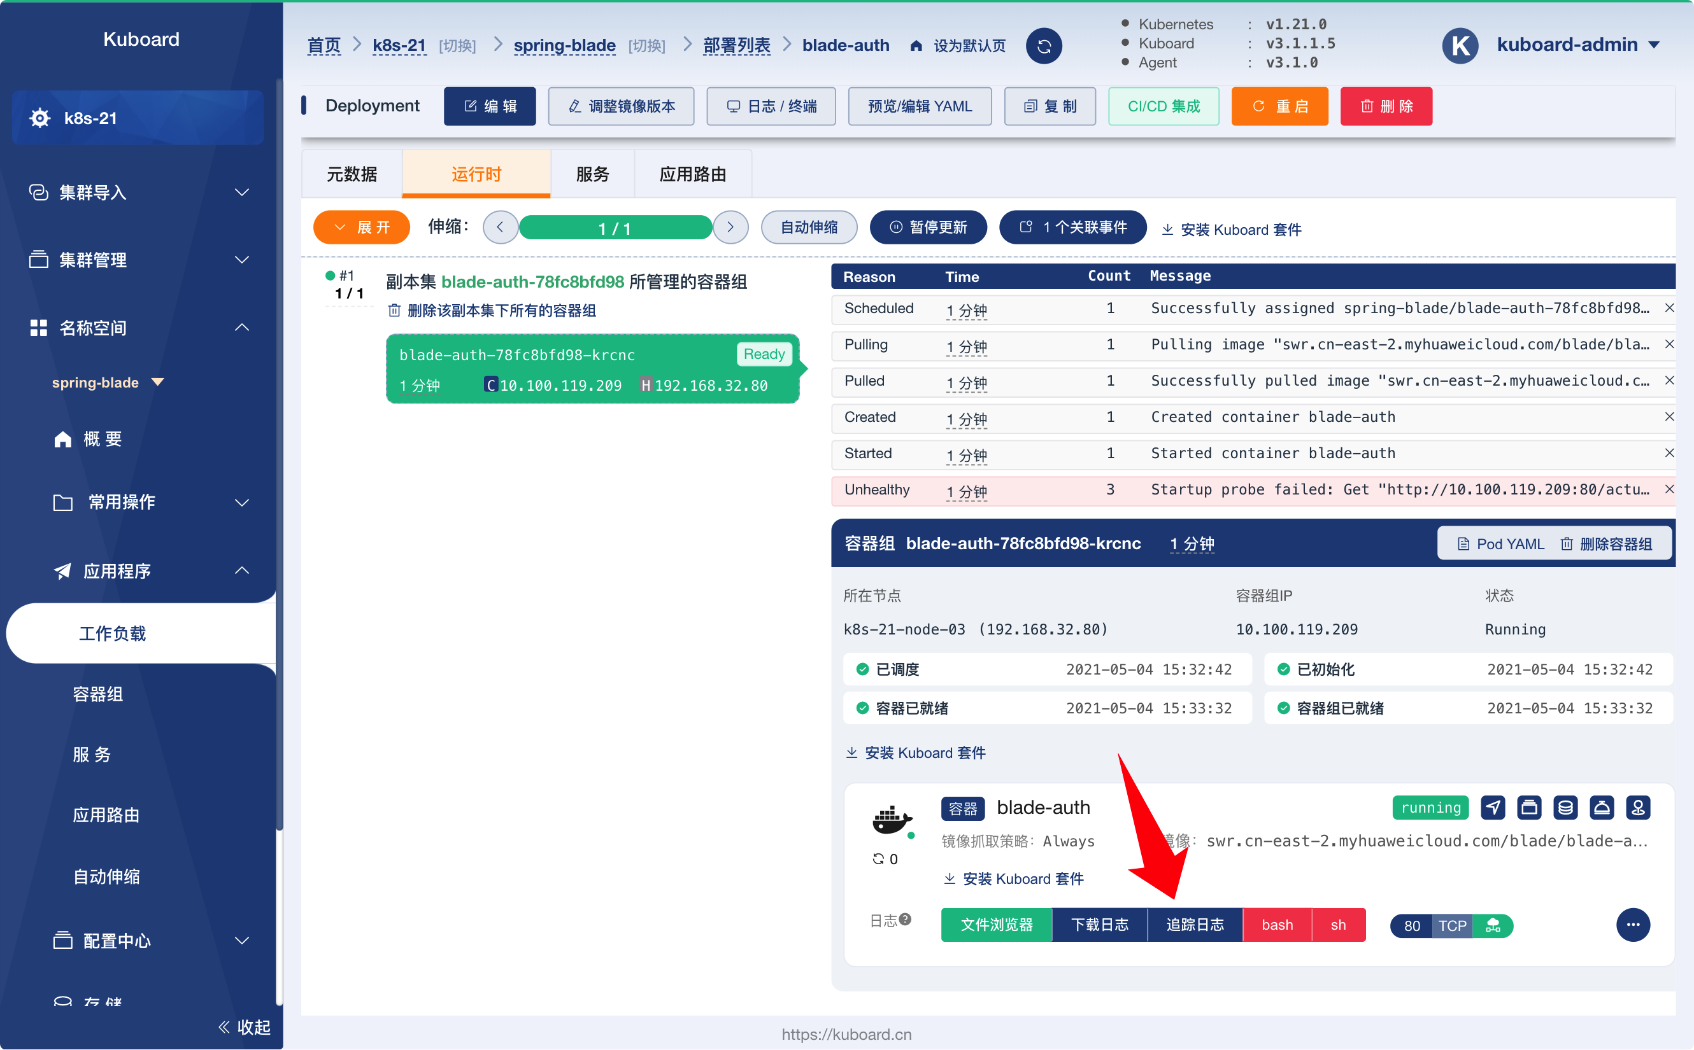Click the 自动伸缩 autoscale button

pyautogui.click(x=809, y=227)
